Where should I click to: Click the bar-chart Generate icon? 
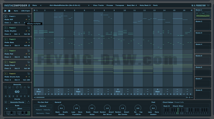[9, 87]
